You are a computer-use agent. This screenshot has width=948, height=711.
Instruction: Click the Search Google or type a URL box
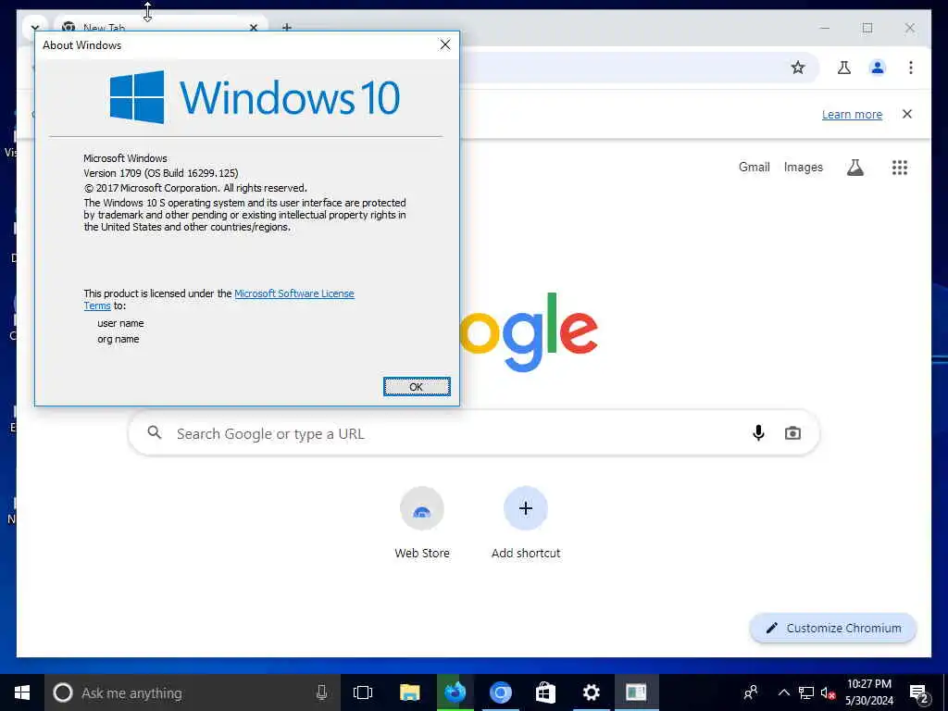[473, 433]
